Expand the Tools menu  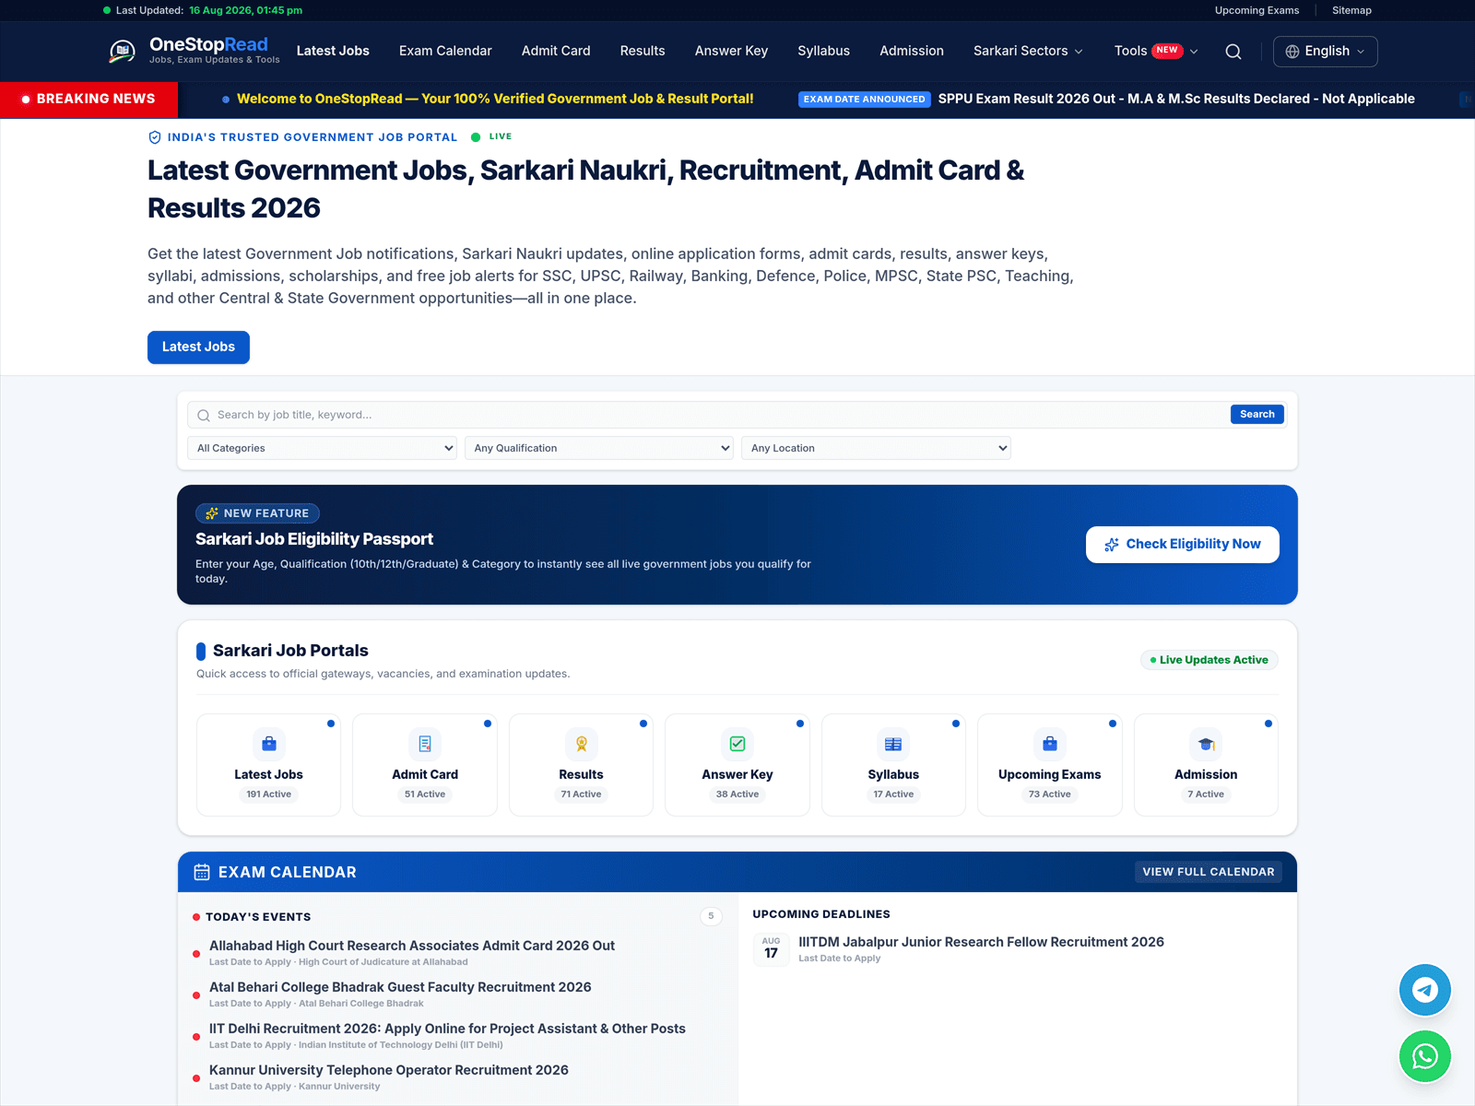1156,52
